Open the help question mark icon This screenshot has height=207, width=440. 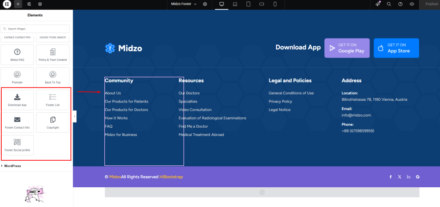400,4
